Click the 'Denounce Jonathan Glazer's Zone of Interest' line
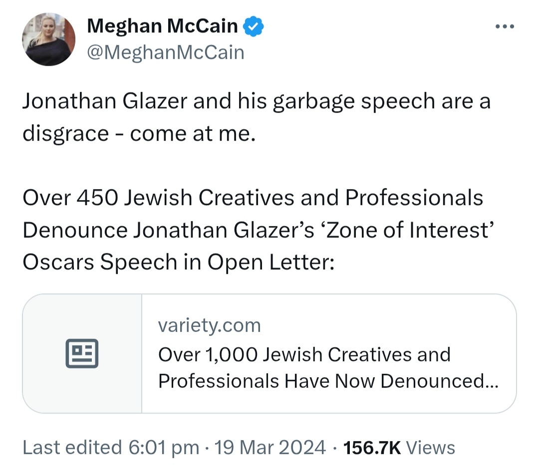Viewport: 539px width, 465px height. [258, 230]
